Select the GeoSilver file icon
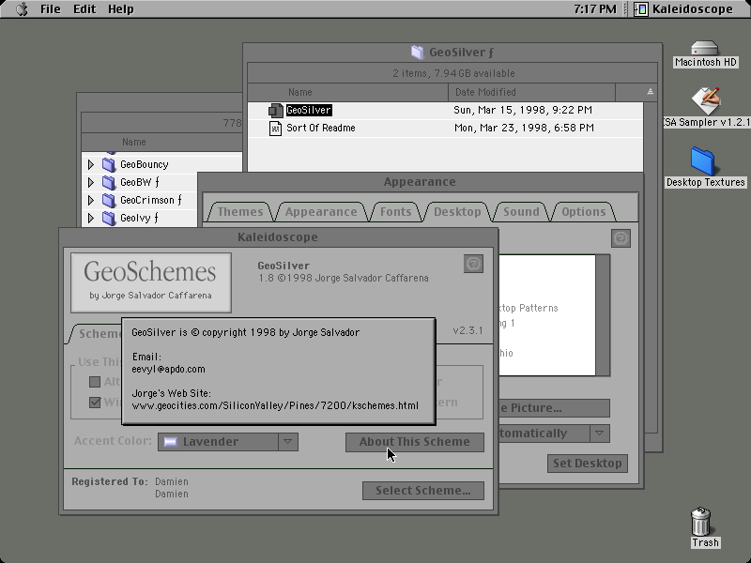 point(275,110)
